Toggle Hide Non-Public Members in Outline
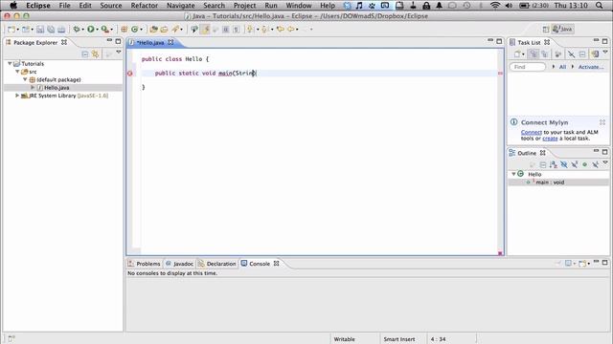The width and height of the screenshot is (613, 344). [585, 165]
